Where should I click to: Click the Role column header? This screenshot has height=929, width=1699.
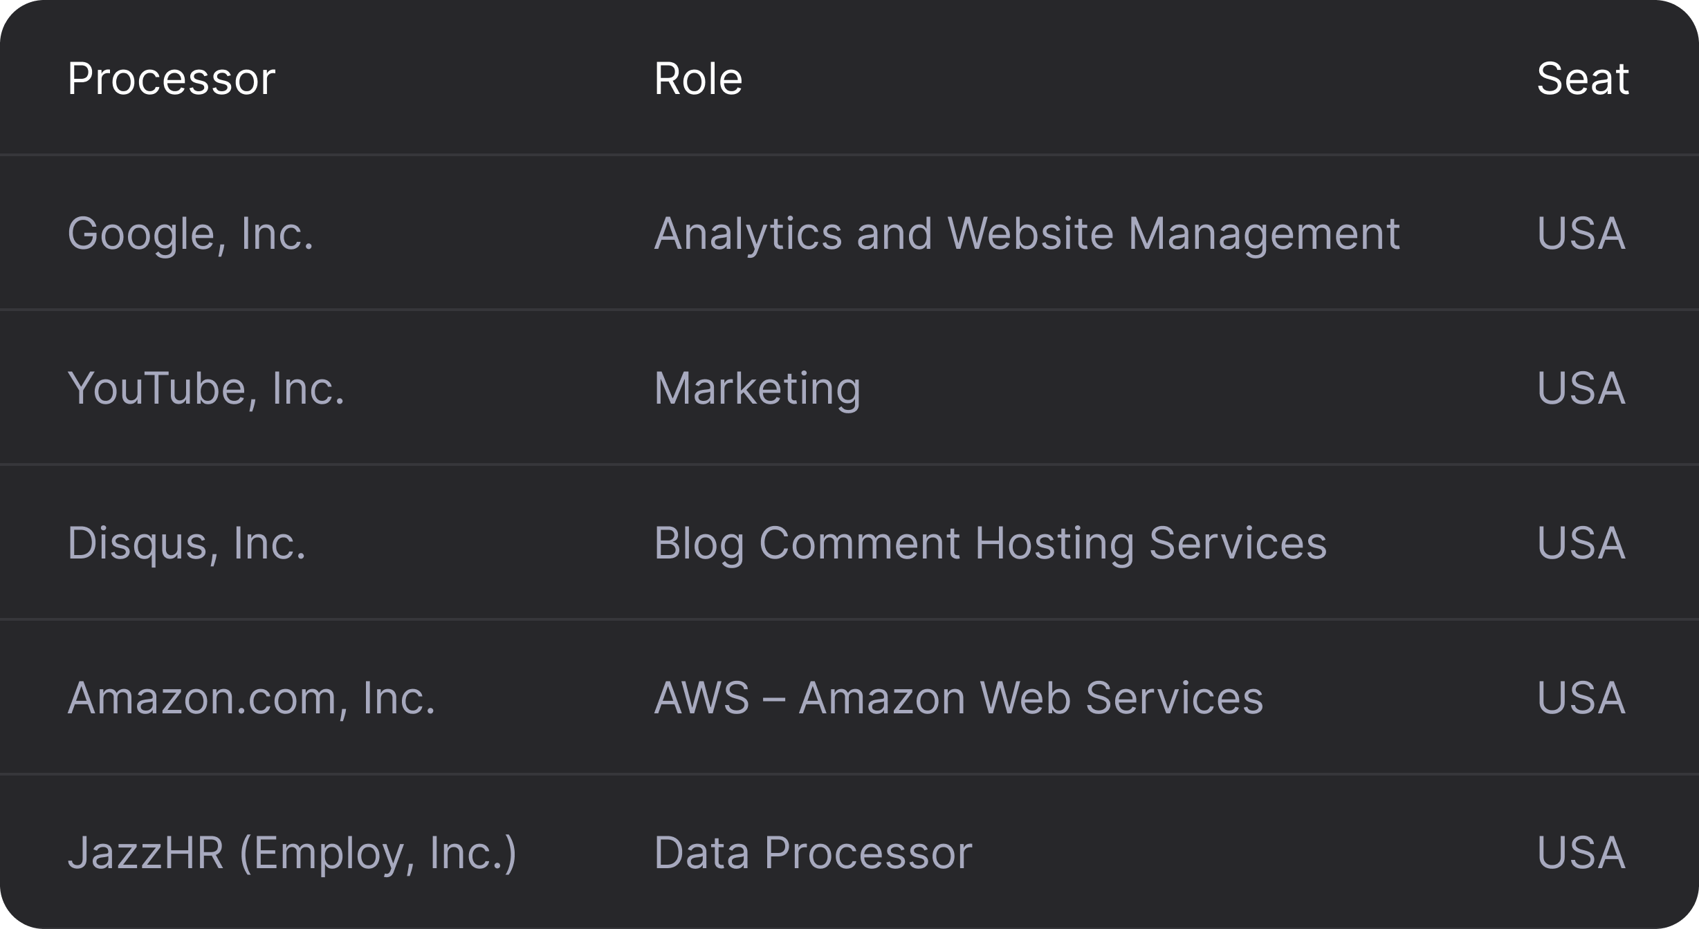[x=698, y=79]
